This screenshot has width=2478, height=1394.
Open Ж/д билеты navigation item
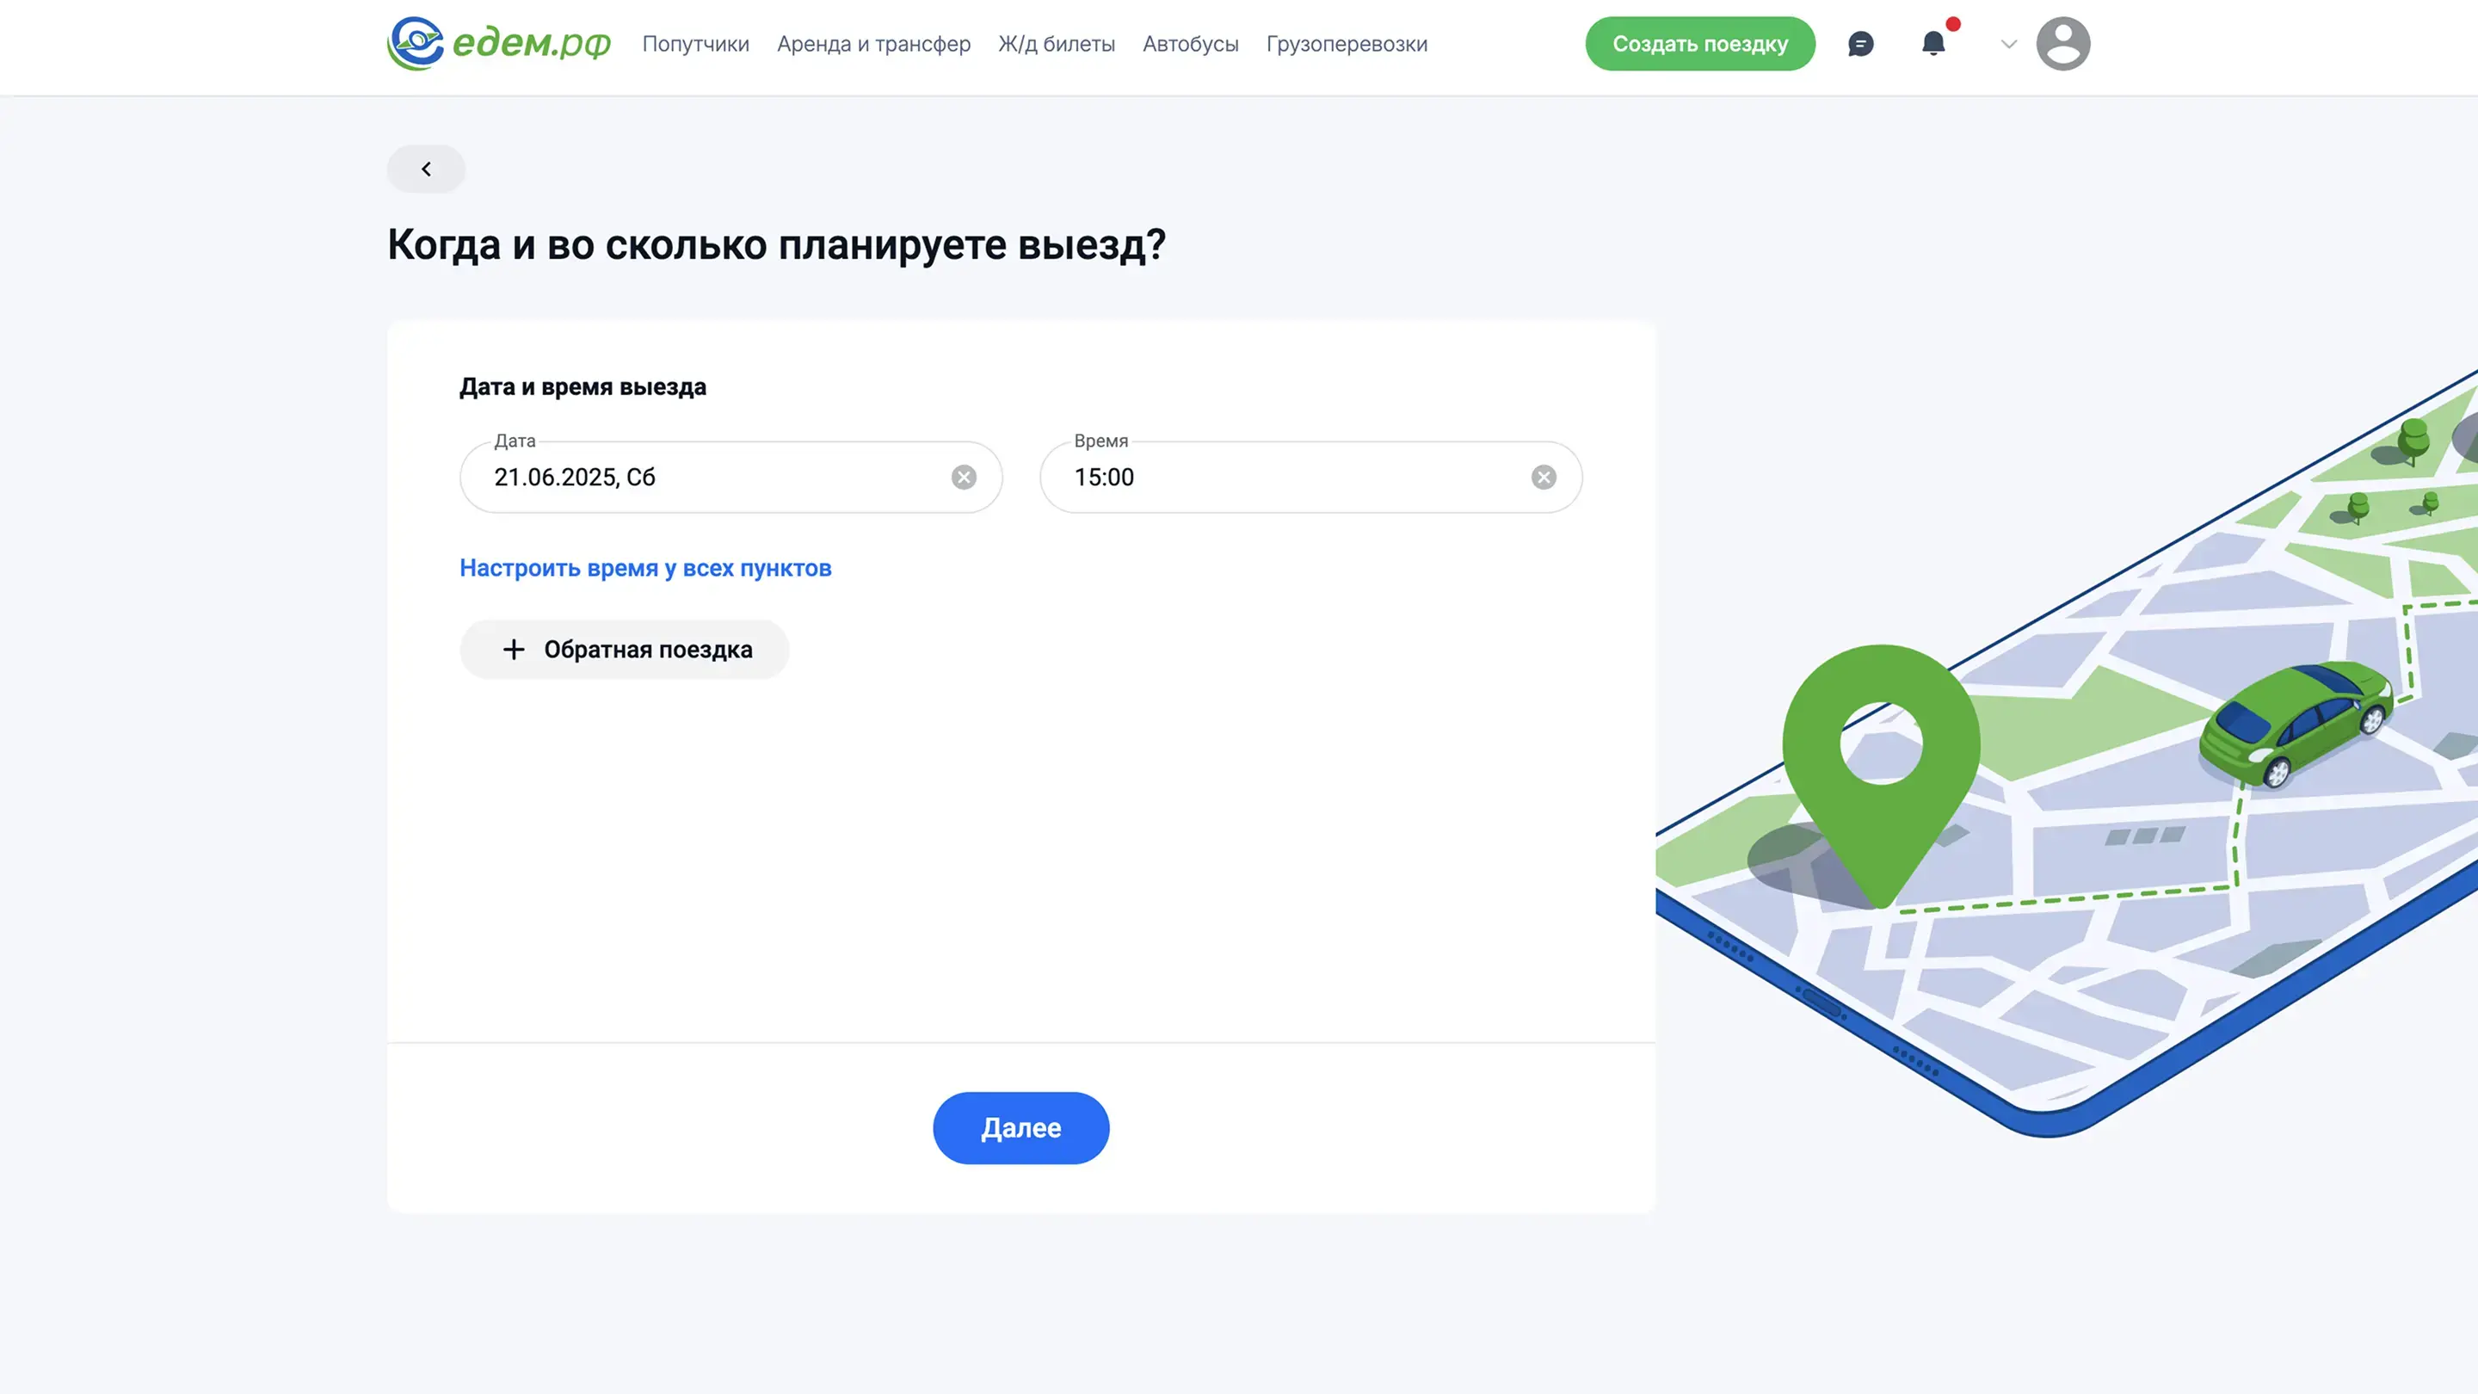1057,44
